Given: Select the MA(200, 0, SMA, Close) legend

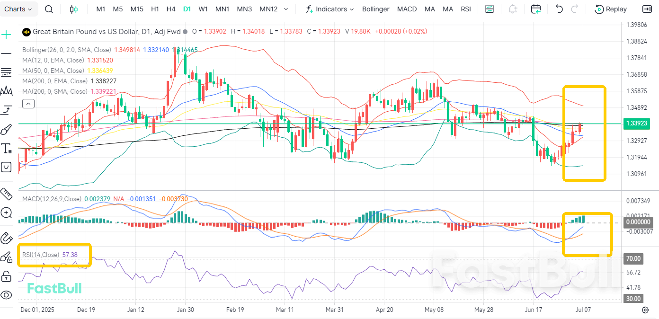Looking at the screenshot, I should click(55, 91).
